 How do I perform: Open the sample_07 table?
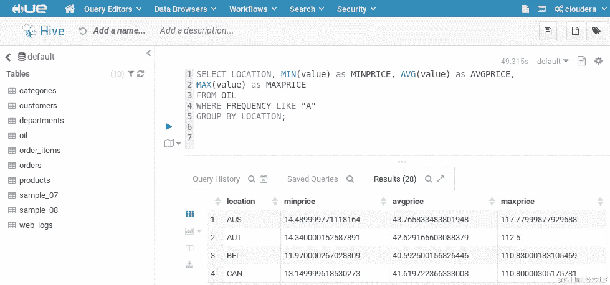39,195
